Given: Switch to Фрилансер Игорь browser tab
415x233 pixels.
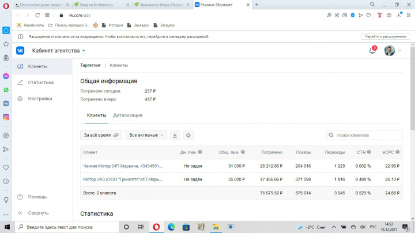Looking at the screenshot, I should 162,5.
